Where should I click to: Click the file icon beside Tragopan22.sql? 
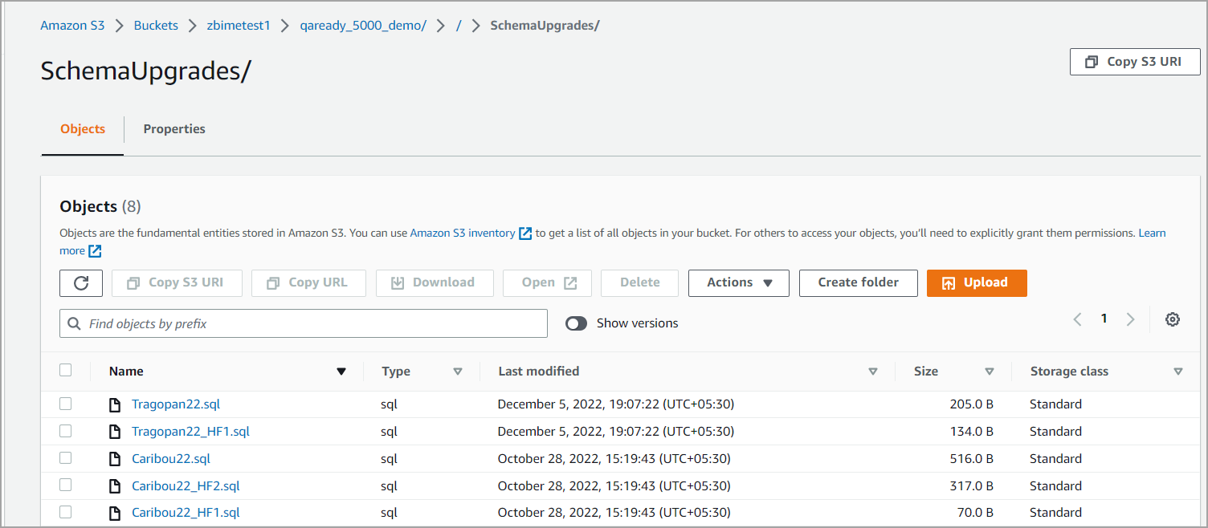pos(115,404)
